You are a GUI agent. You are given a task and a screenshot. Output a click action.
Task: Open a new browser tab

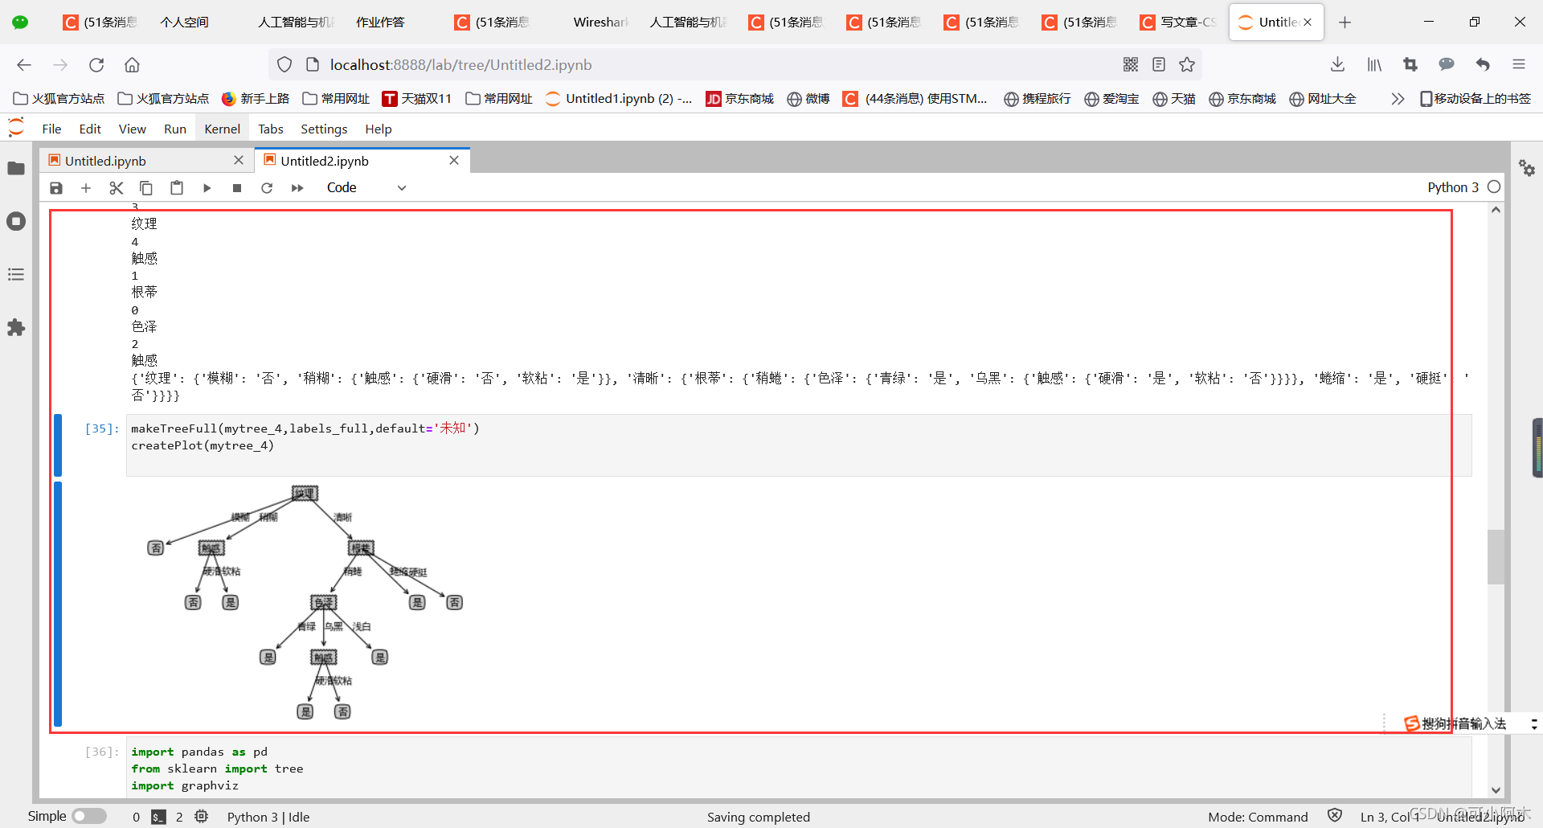(x=1345, y=23)
